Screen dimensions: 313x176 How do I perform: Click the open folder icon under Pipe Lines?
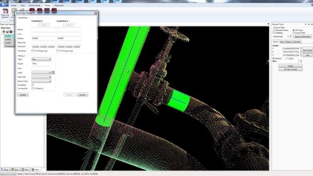(3, 32)
